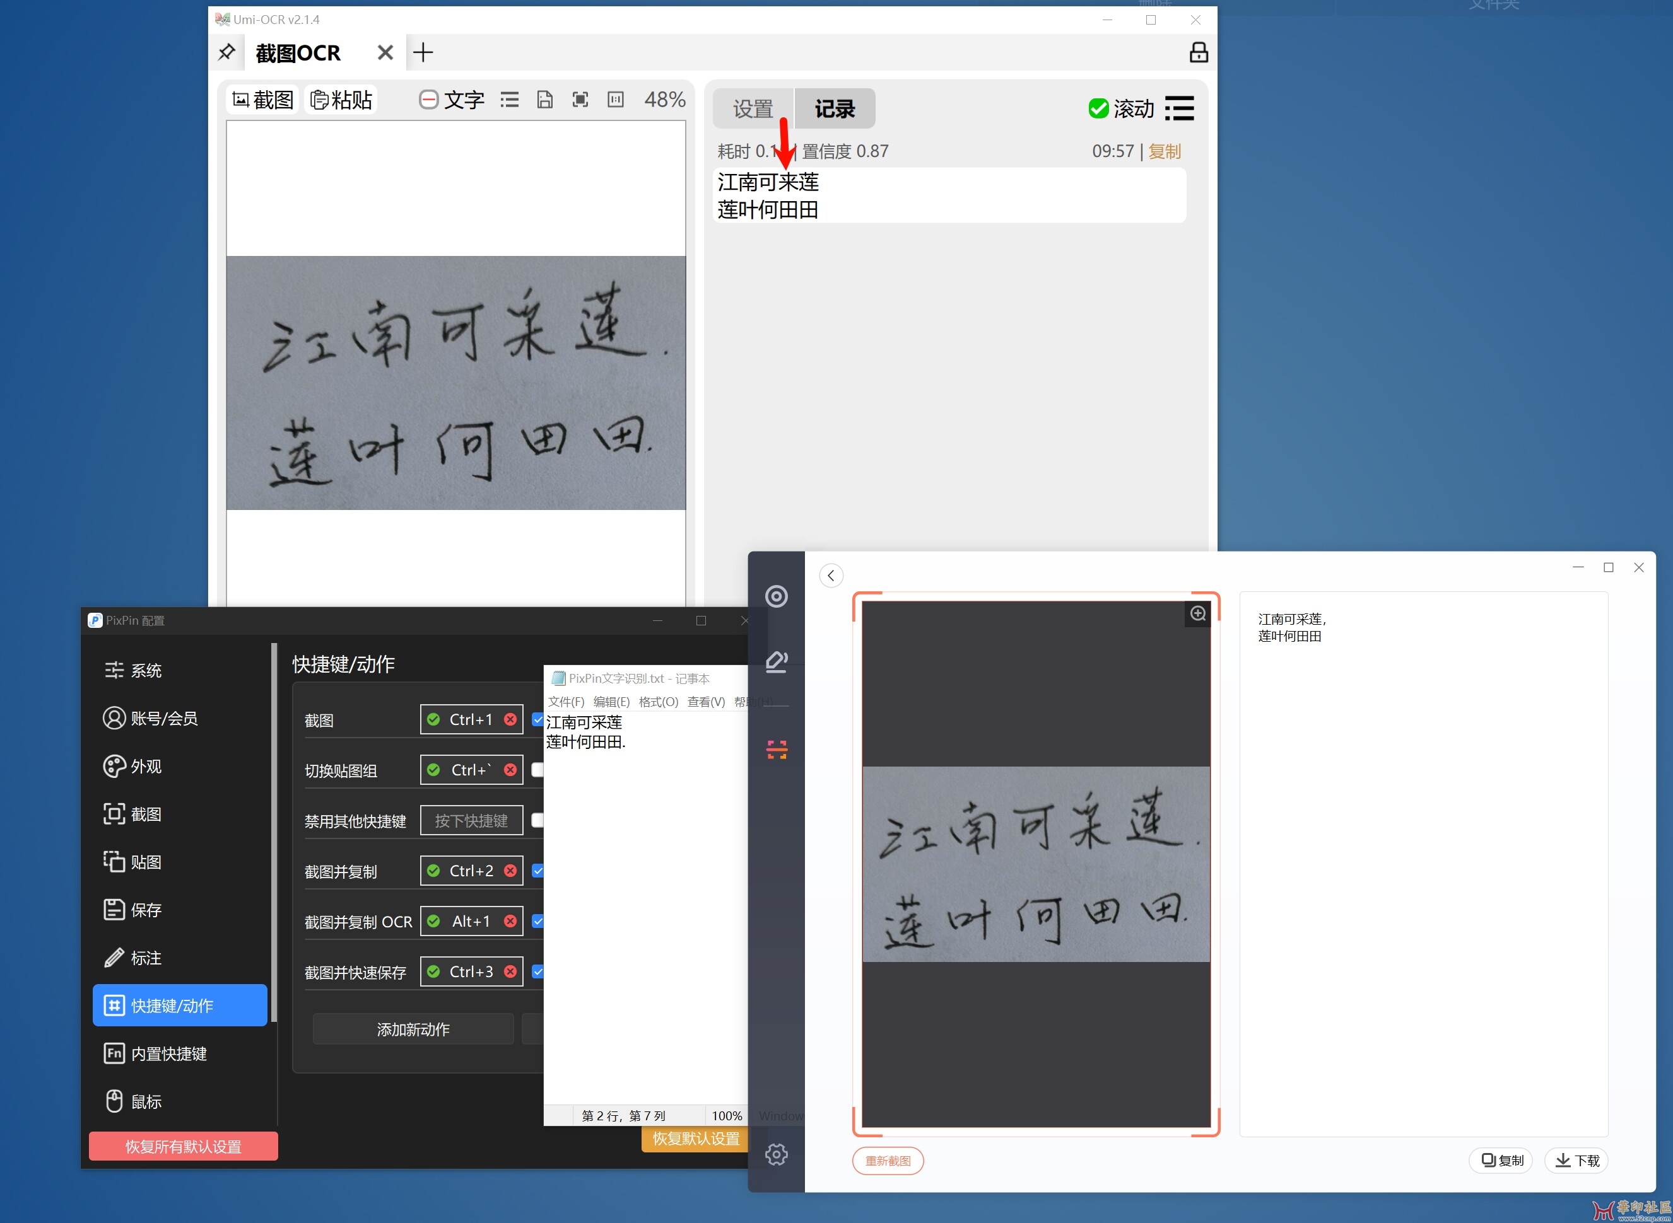Open 保存 settings in PixPin sidebar
The image size is (1673, 1223).
pos(180,910)
